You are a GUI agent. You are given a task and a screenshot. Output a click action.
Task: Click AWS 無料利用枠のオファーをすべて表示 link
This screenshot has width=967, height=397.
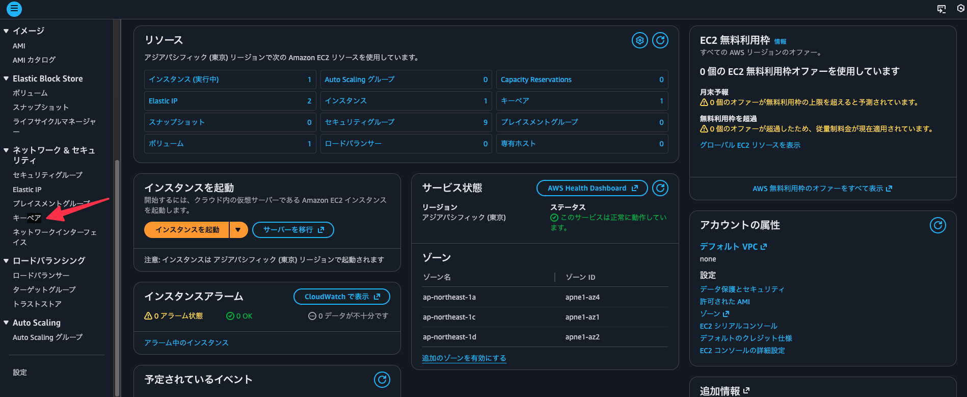click(822, 189)
